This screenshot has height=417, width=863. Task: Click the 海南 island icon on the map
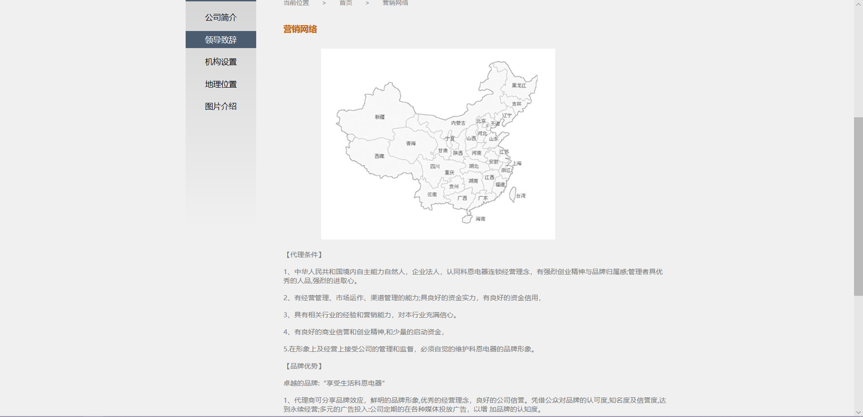(x=467, y=219)
